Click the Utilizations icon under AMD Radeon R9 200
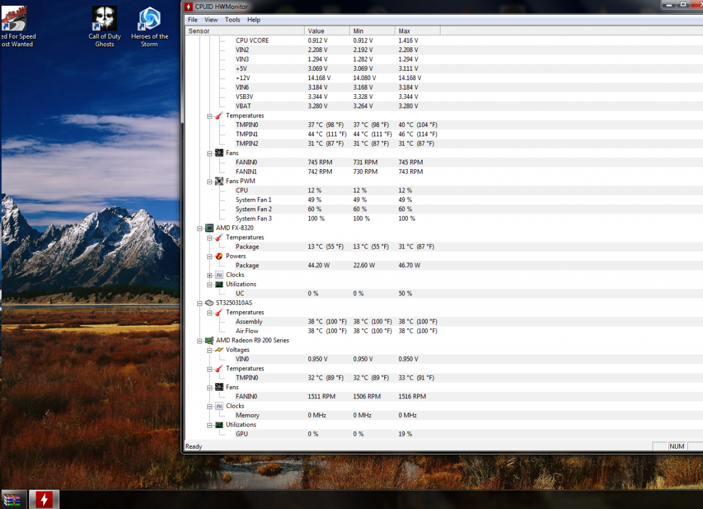Image resolution: width=703 pixels, height=509 pixels. pyautogui.click(x=219, y=424)
